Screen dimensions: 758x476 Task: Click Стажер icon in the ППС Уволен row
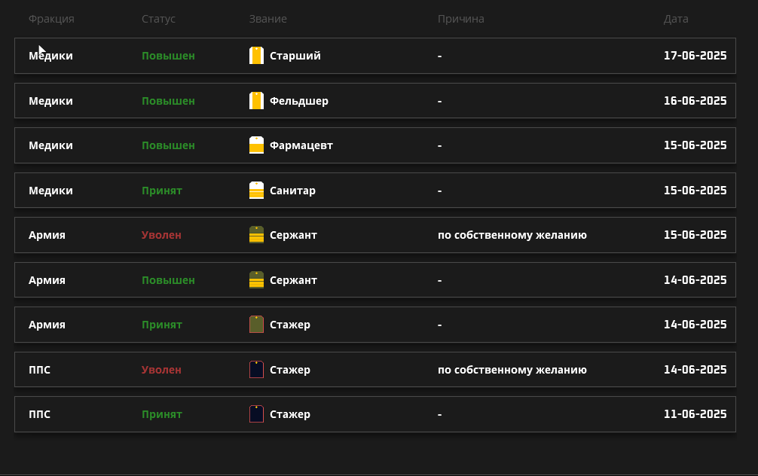[256, 370]
